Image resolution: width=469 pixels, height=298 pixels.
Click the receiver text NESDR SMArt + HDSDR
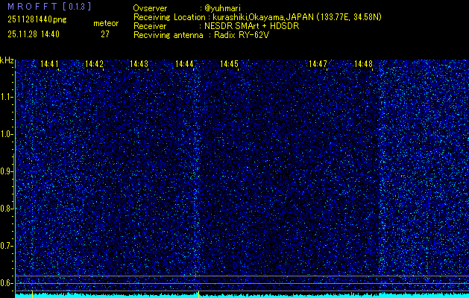[x=251, y=26]
